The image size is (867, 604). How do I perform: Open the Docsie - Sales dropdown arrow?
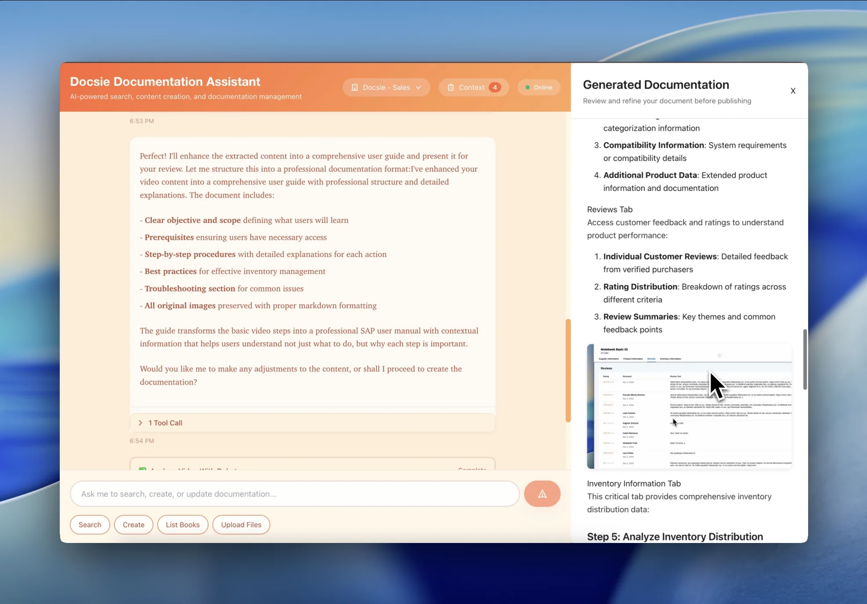click(419, 87)
